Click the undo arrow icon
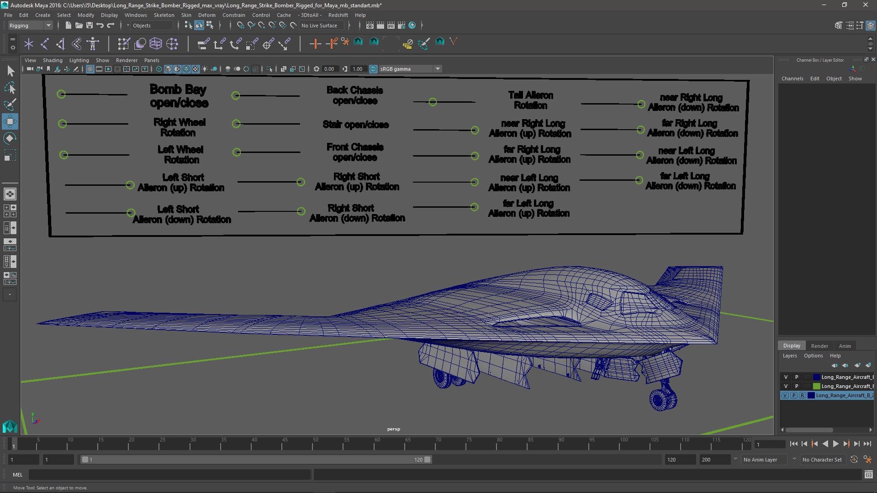The image size is (877, 493). pos(100,26)
